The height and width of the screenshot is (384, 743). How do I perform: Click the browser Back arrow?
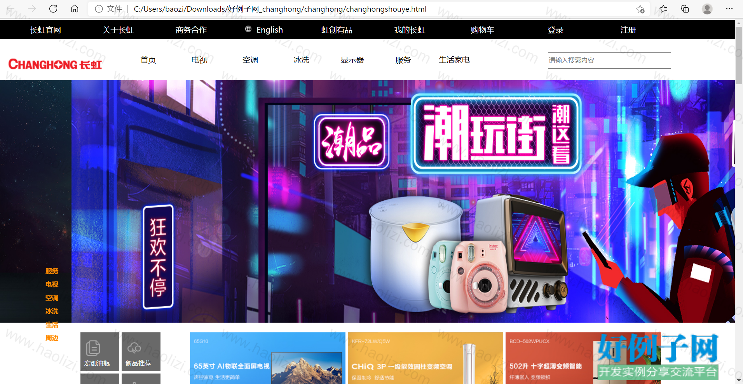10,9
